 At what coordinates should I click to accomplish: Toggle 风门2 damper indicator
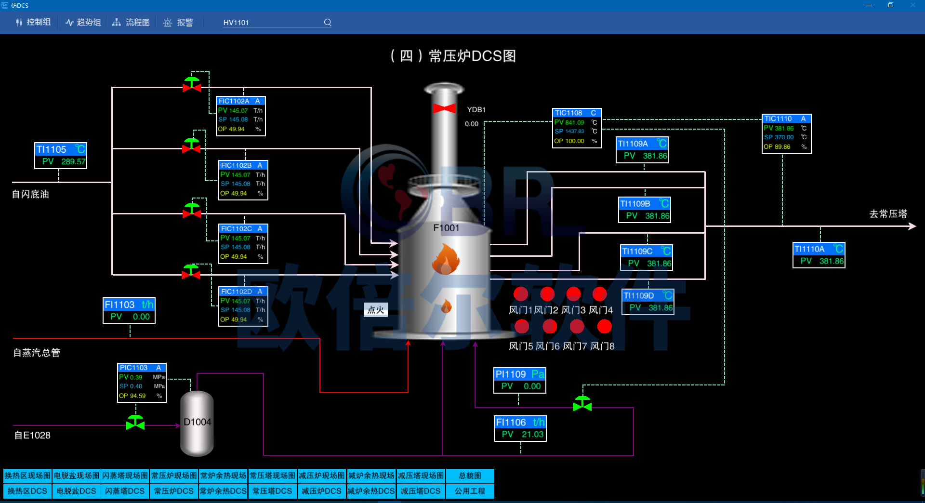547,294
